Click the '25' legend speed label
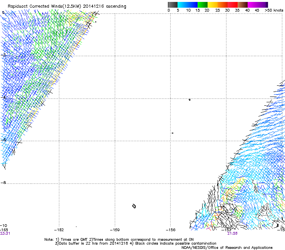The image size is (285, 250). [218, 10]
